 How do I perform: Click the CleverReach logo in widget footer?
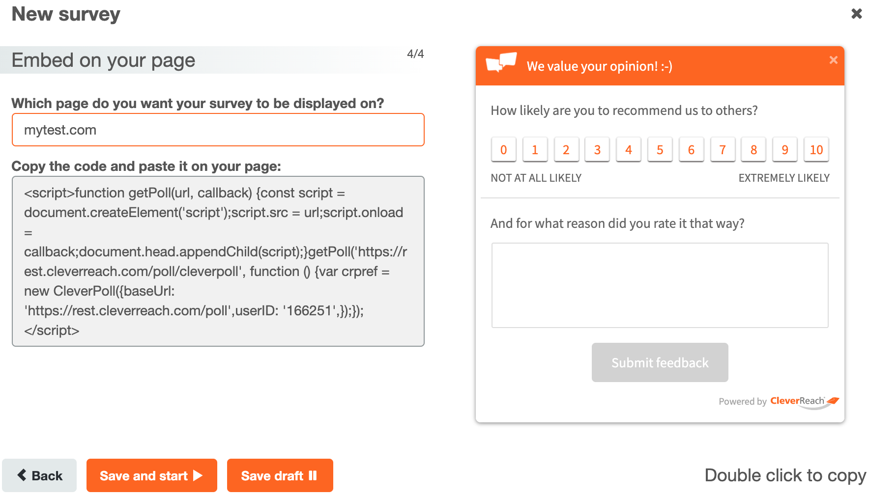coord(805,401)
